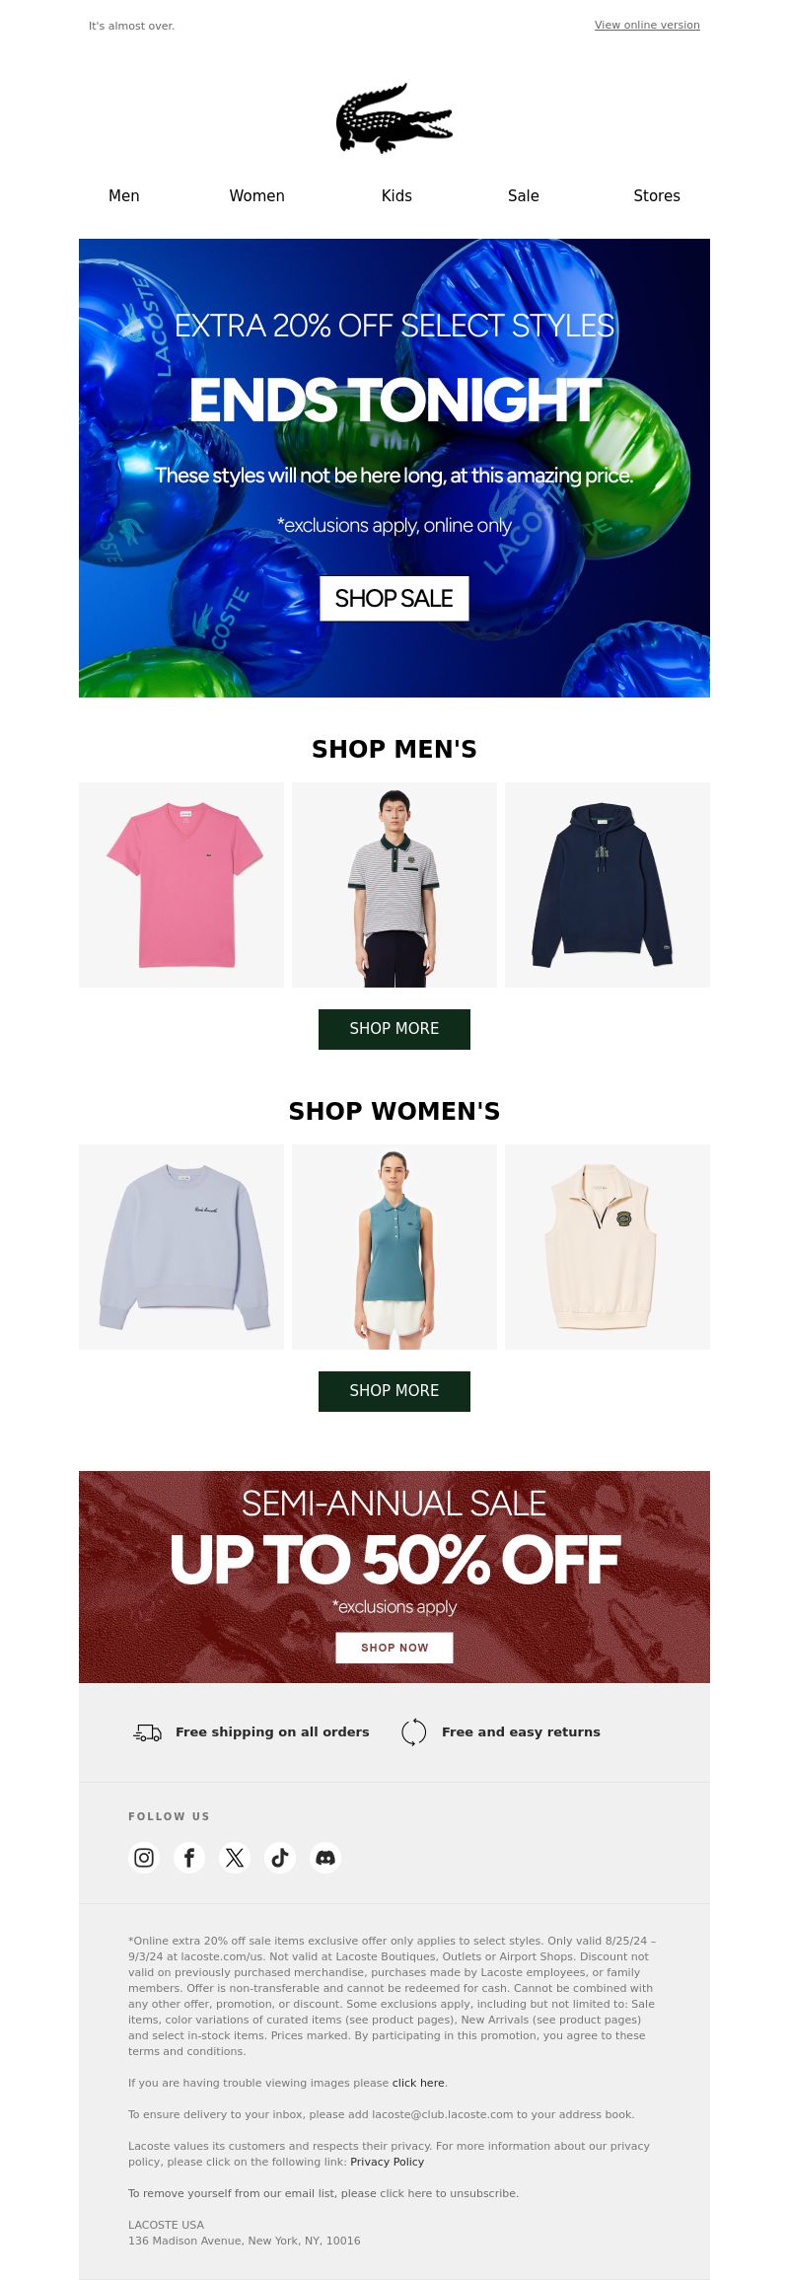Click the SHOP SALE banner button

[394, 599]
